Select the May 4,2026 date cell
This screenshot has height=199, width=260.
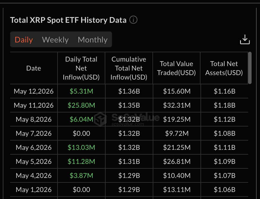pyautogui.click(x=34, y=175)
